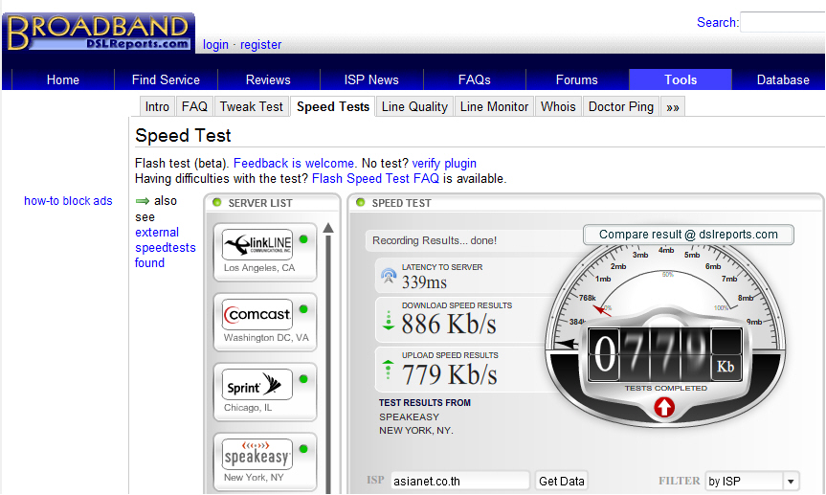Open the Reviews menu
Screen dimensions: 826x495
point(268,79)
